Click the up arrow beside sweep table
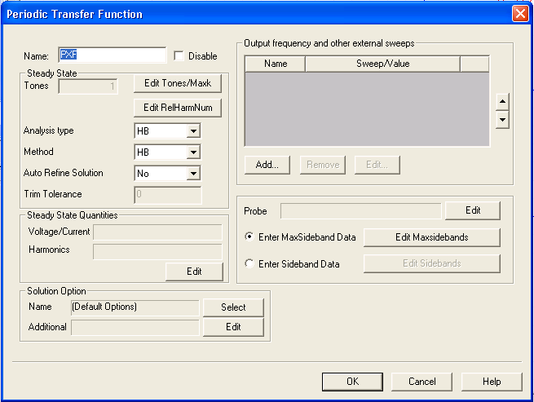This screenshot has height=402, width=534. (x=503, y=102)
